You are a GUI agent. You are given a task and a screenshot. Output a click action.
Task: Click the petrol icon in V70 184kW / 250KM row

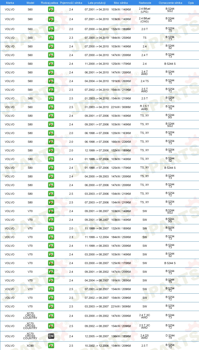51,237
